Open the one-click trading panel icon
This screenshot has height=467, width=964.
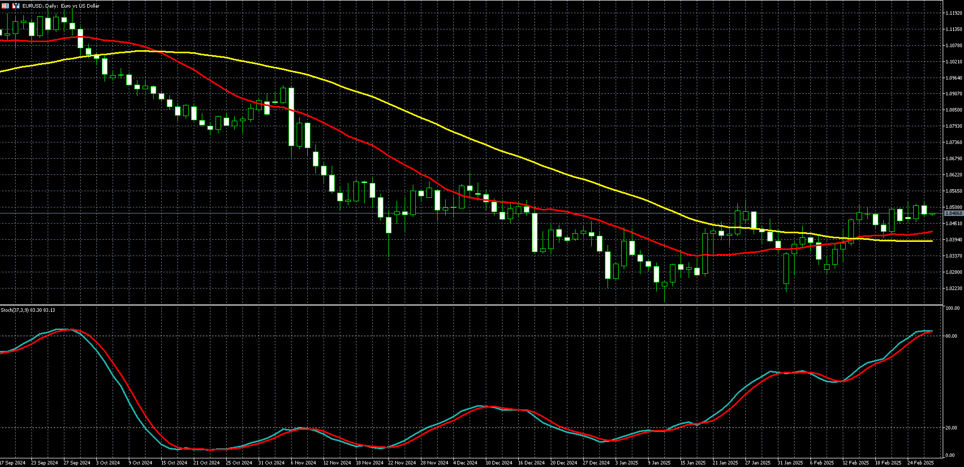tap(16, 6)
